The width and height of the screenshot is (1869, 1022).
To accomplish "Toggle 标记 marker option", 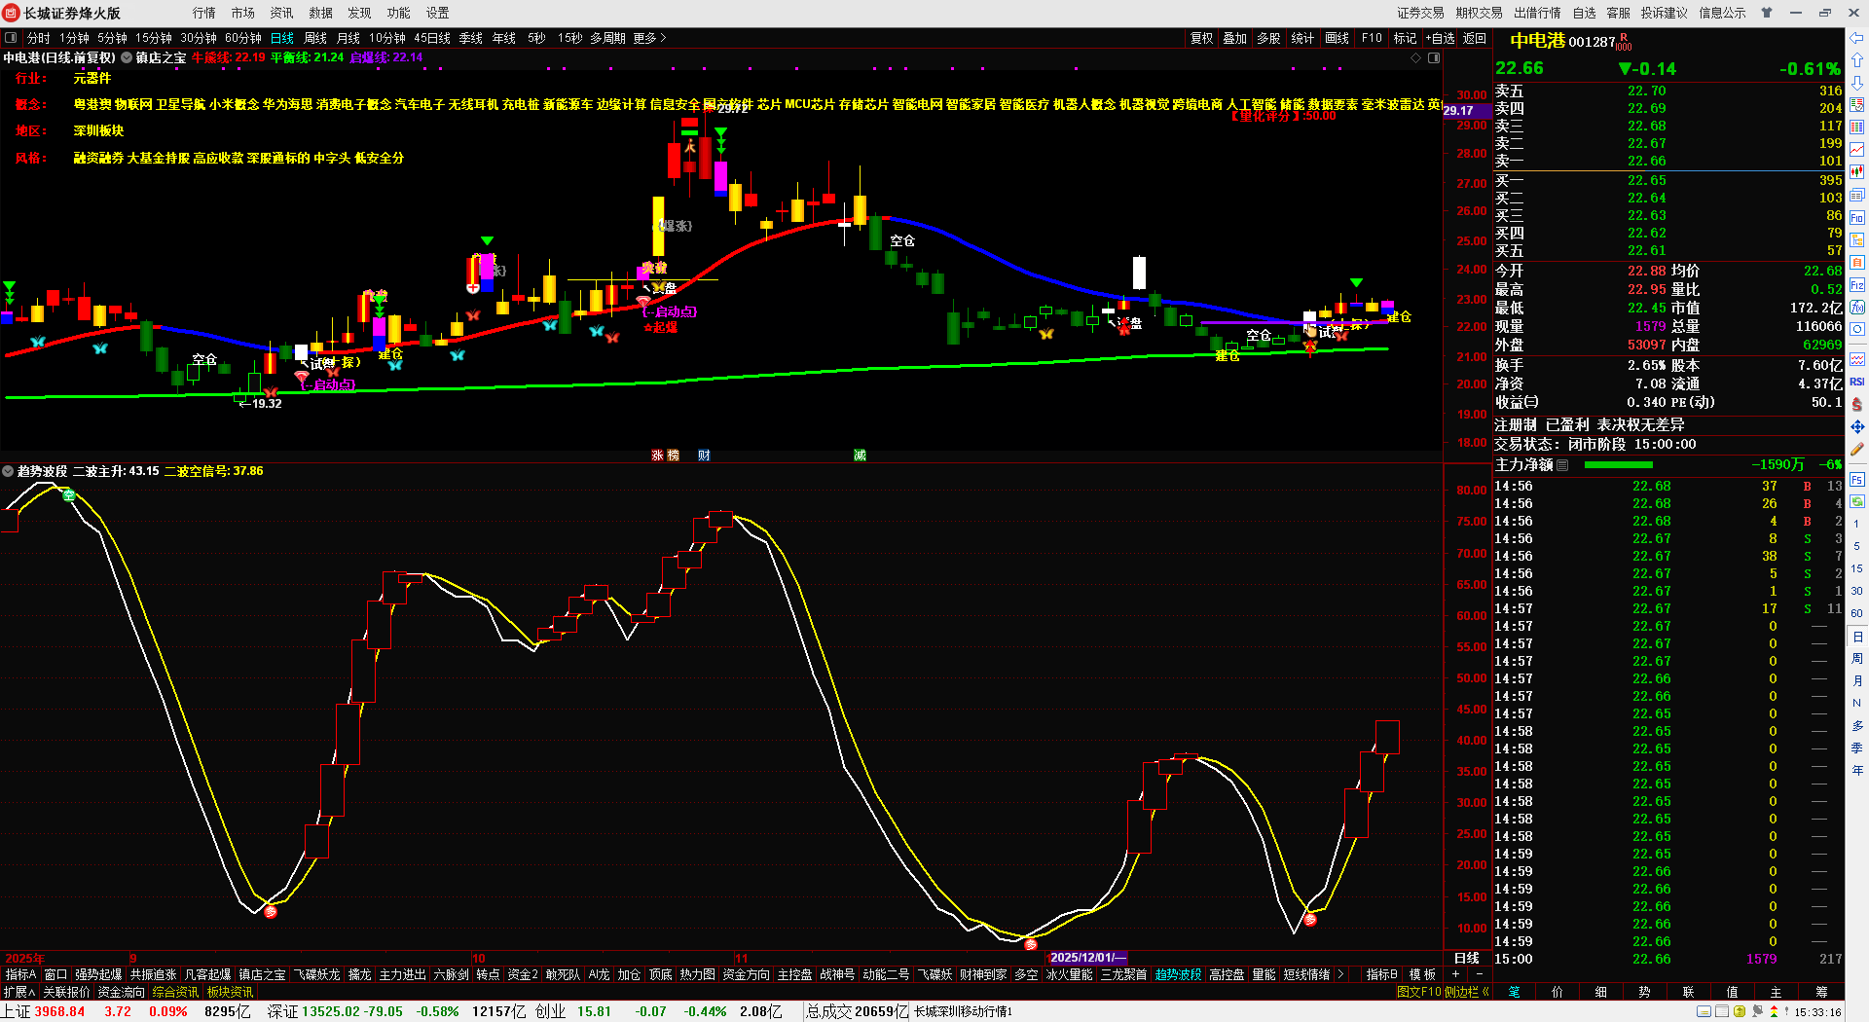I will [1405, 38].
